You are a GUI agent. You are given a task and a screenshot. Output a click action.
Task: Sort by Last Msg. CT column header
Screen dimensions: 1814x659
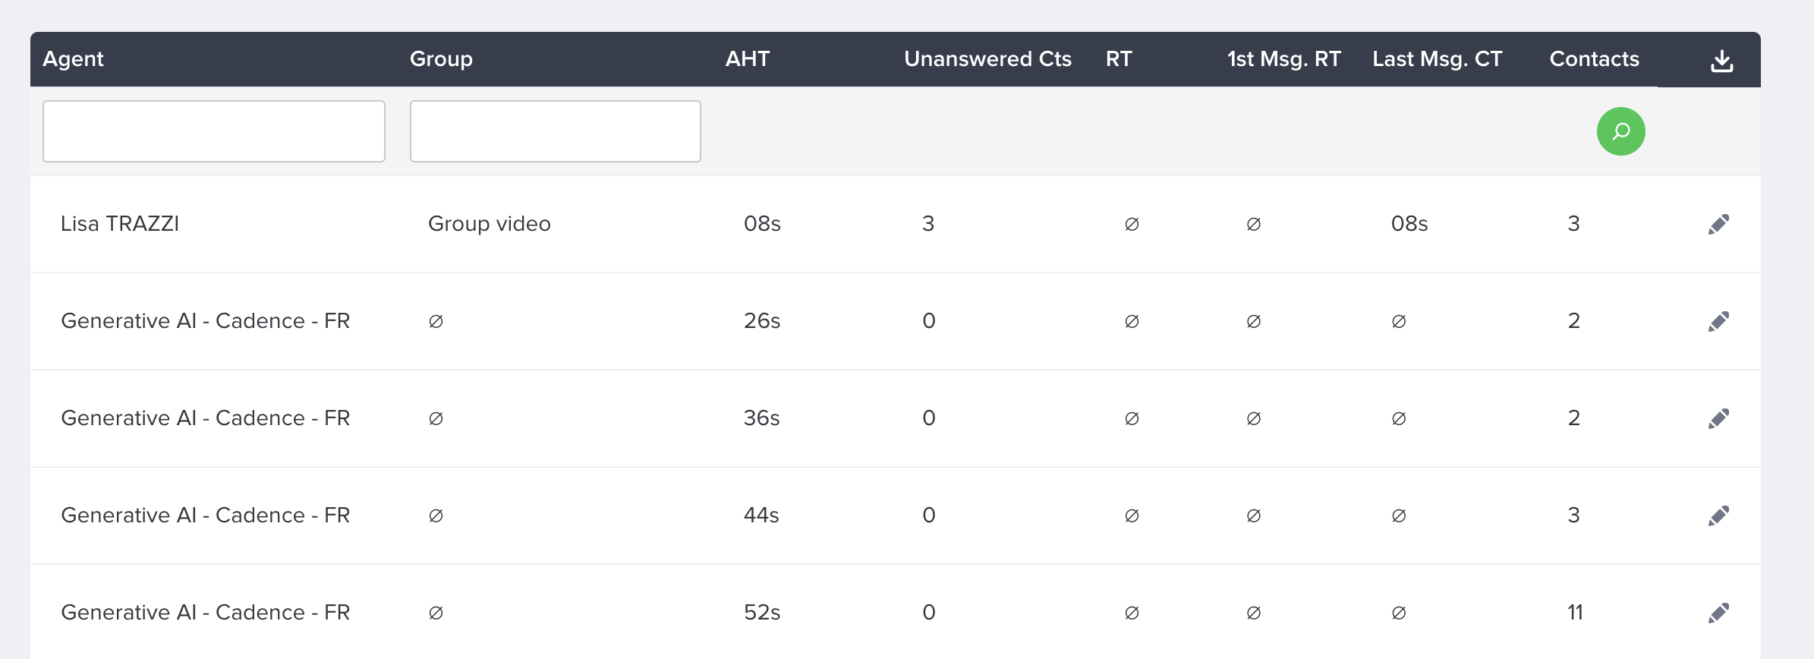click(x=1438, y=59)
